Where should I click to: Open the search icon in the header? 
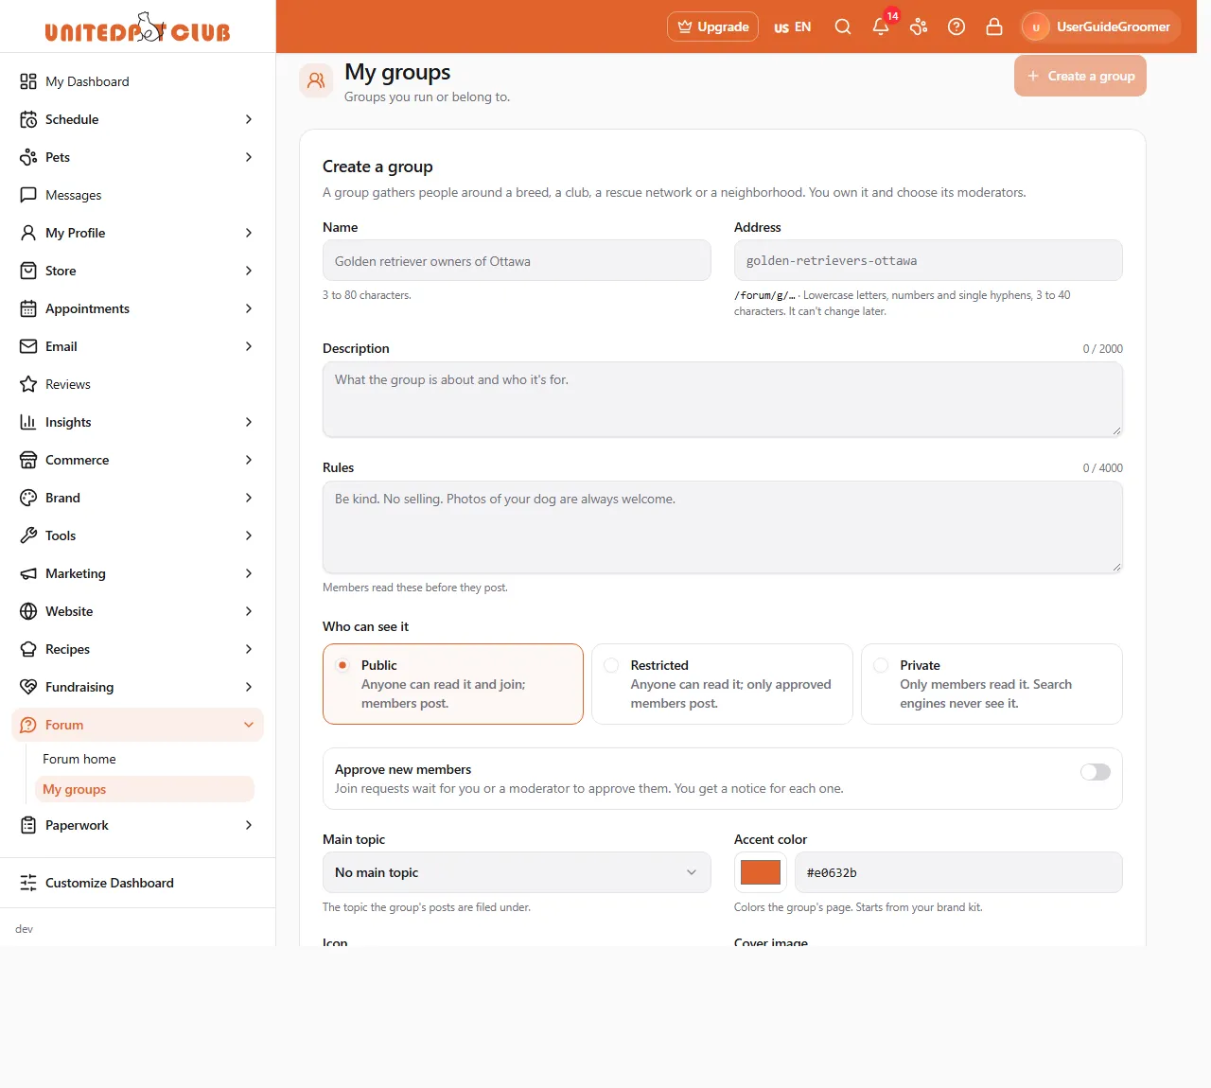843,26
